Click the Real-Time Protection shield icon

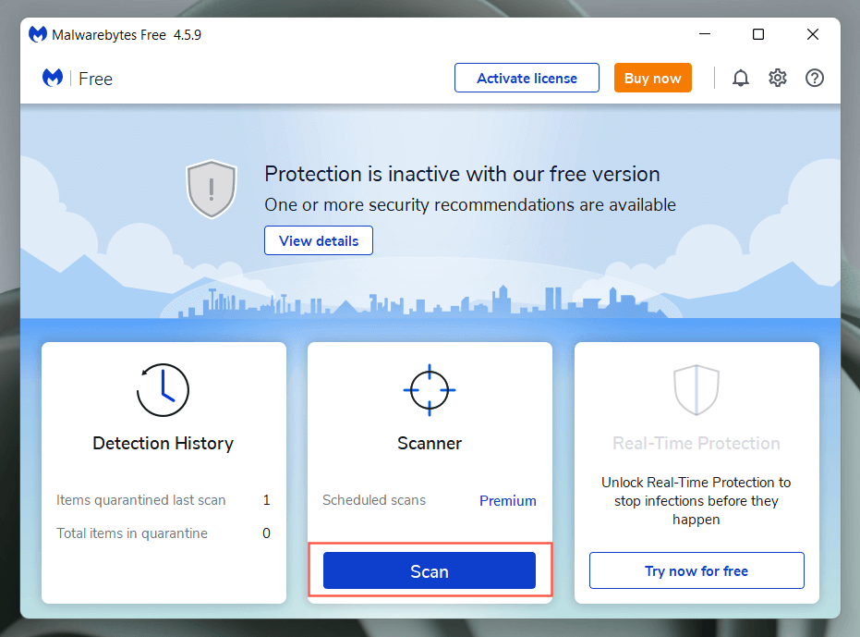tap(696, 390)
